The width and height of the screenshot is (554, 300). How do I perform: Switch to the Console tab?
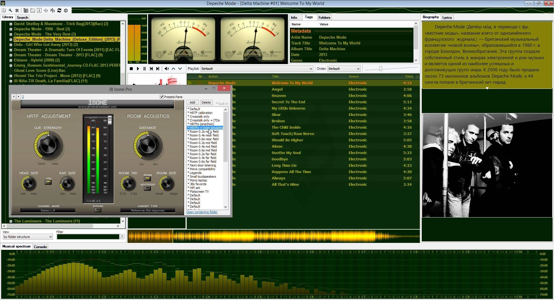tap(40, 247)
